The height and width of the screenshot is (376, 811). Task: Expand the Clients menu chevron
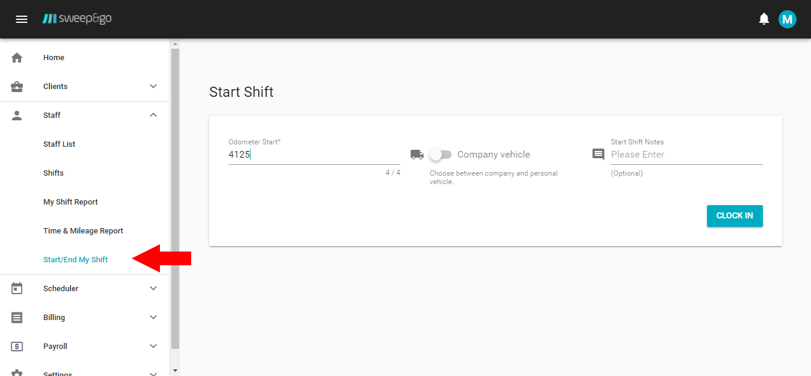[x=153, y=87]
